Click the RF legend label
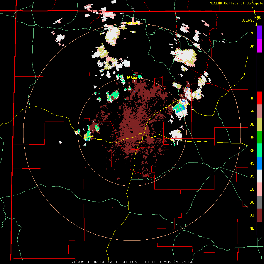This screenshot has height=264, width=264. (252, 33)
